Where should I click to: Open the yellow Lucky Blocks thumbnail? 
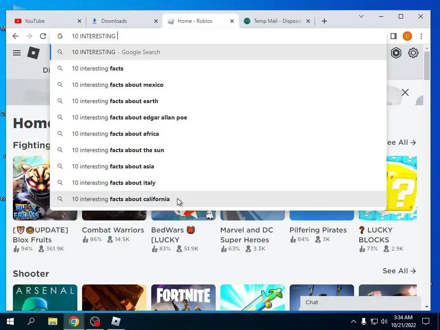[x=402, y=188]
